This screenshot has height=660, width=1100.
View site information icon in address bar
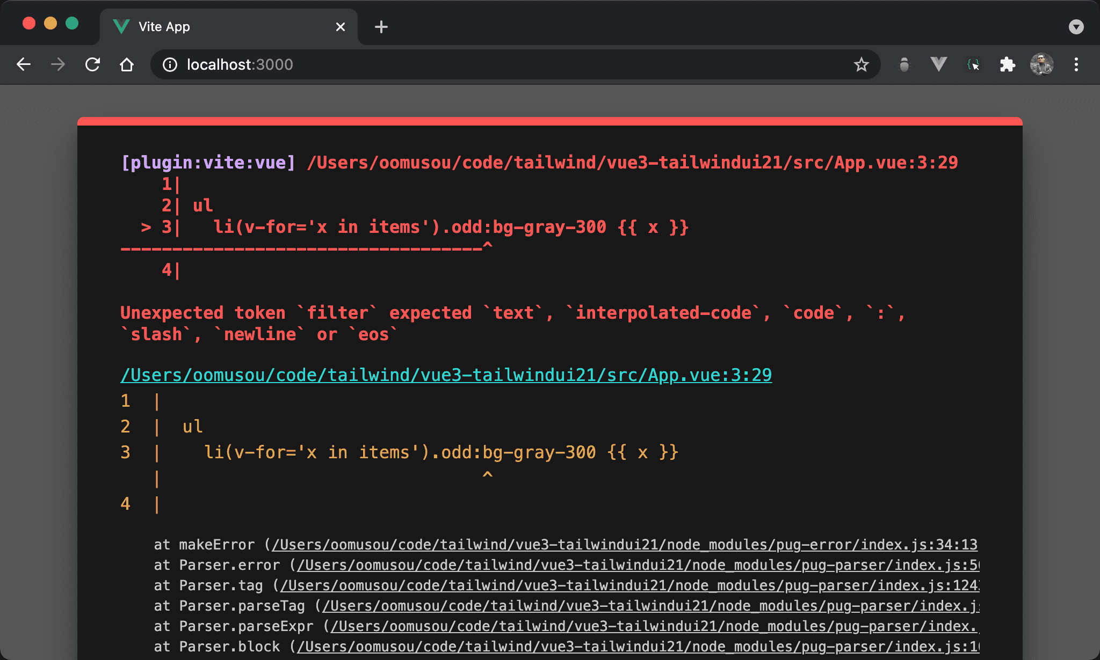pos(170,64)
